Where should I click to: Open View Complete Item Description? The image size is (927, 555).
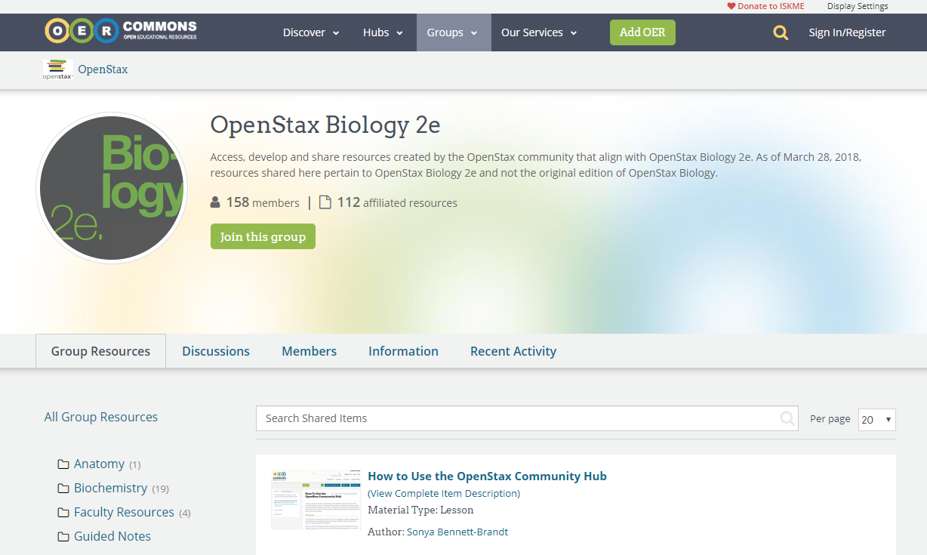point(443,493)
